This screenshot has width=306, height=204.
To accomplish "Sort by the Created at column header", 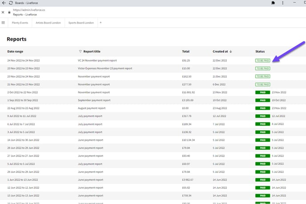I will coord(220,51).
